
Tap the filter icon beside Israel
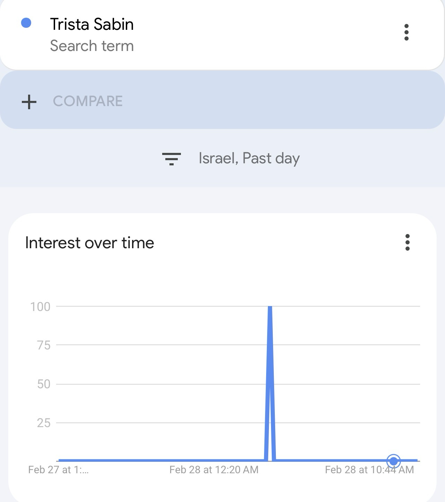click(x=172, y=159)
